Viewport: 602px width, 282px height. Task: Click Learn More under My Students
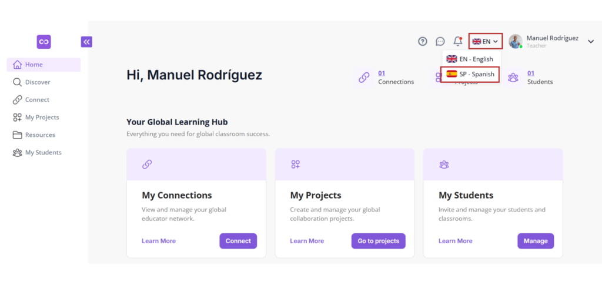(456, 241)
